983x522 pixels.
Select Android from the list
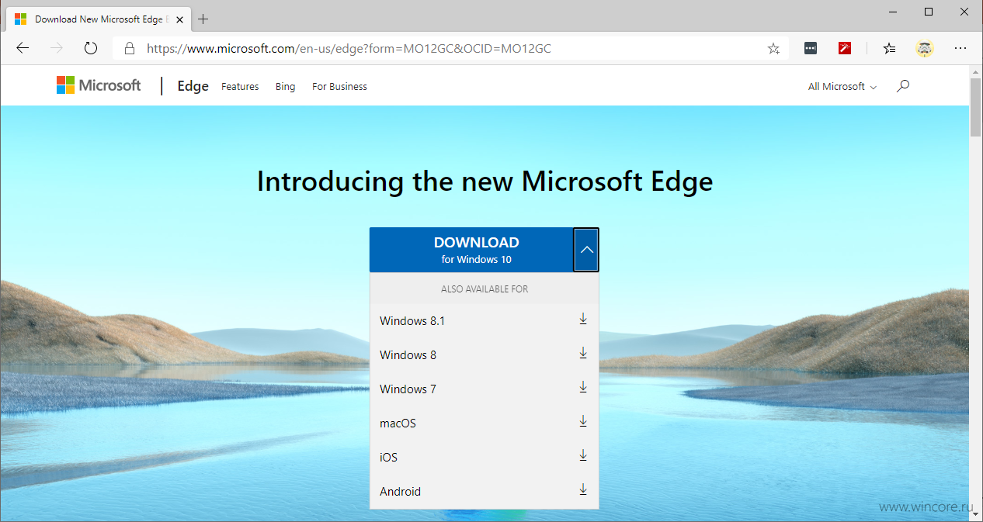pyautogui.click(x=484, y=491)
